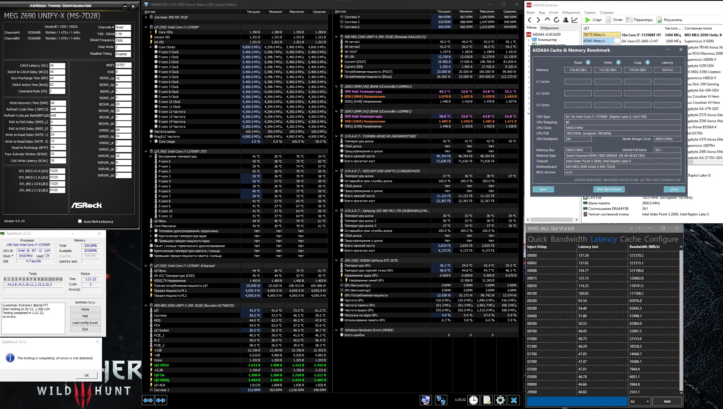The image size is (723, 409).
Task: Enable Auto Refresh checkbox in Timing Configurator
Action: point(80,221)
